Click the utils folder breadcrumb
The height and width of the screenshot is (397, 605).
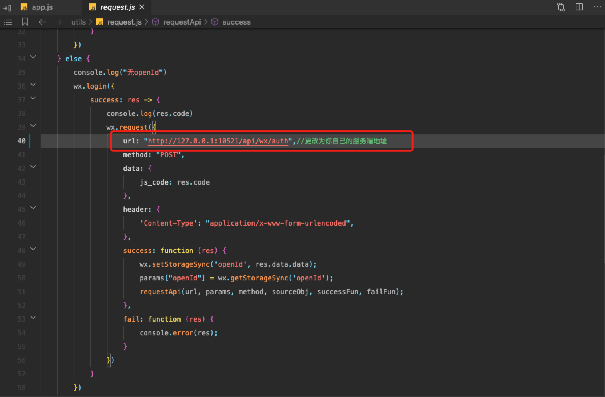tap(78, 22)
